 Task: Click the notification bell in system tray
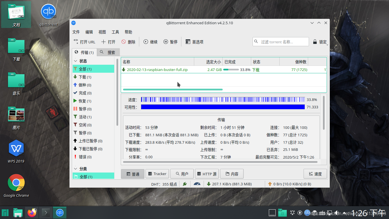(292, 212)
